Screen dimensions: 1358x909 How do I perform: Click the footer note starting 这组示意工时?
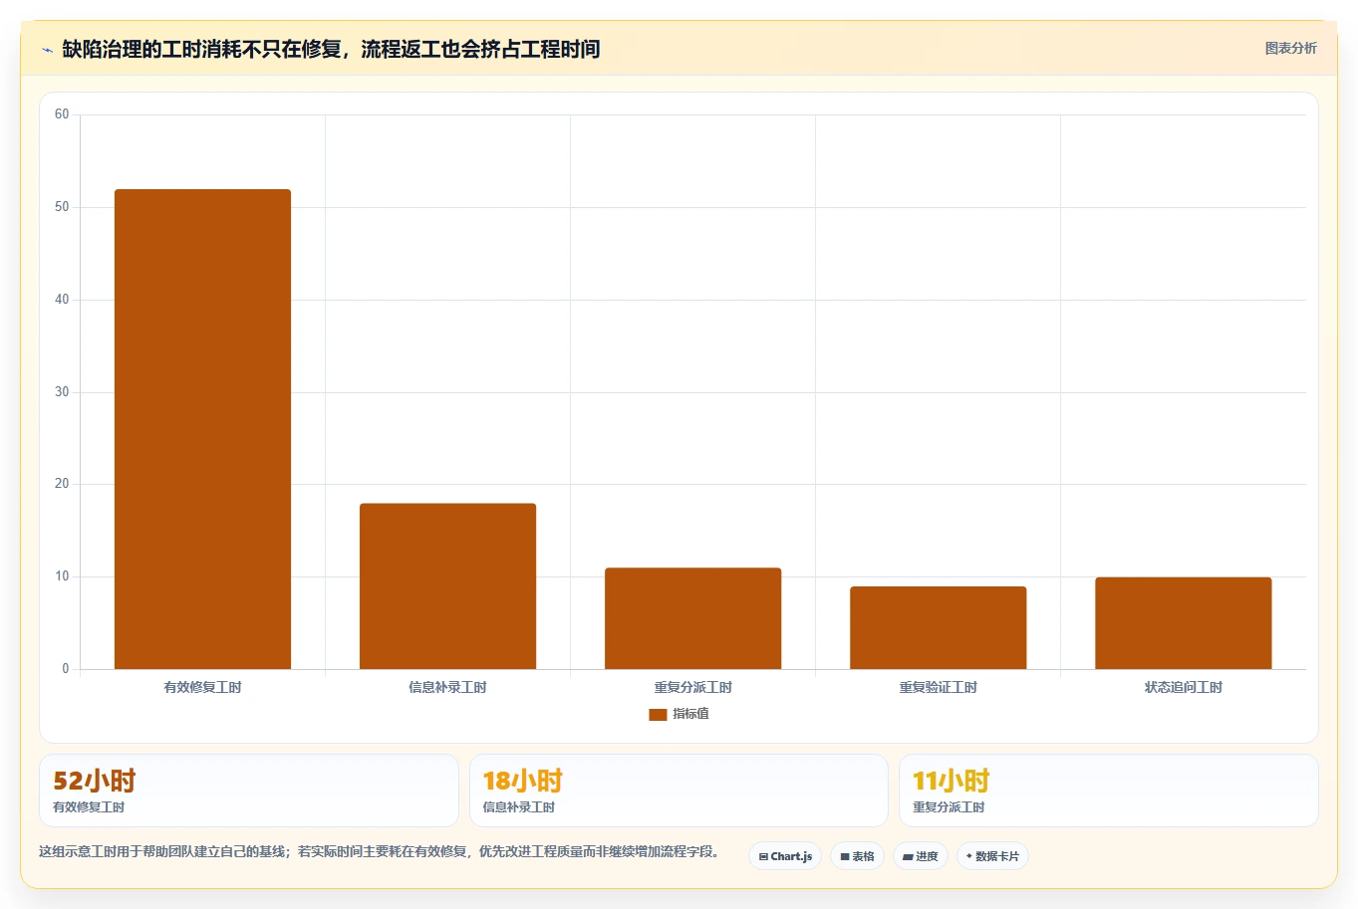click(x=380, y=851)
